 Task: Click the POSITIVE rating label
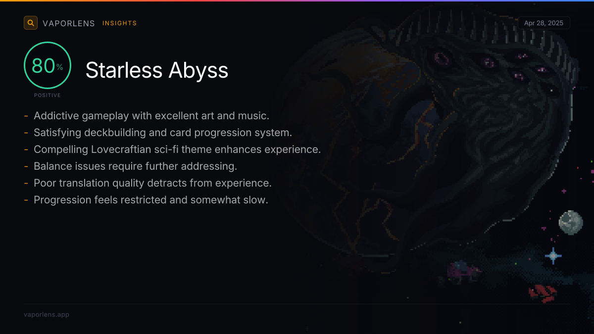48,95
